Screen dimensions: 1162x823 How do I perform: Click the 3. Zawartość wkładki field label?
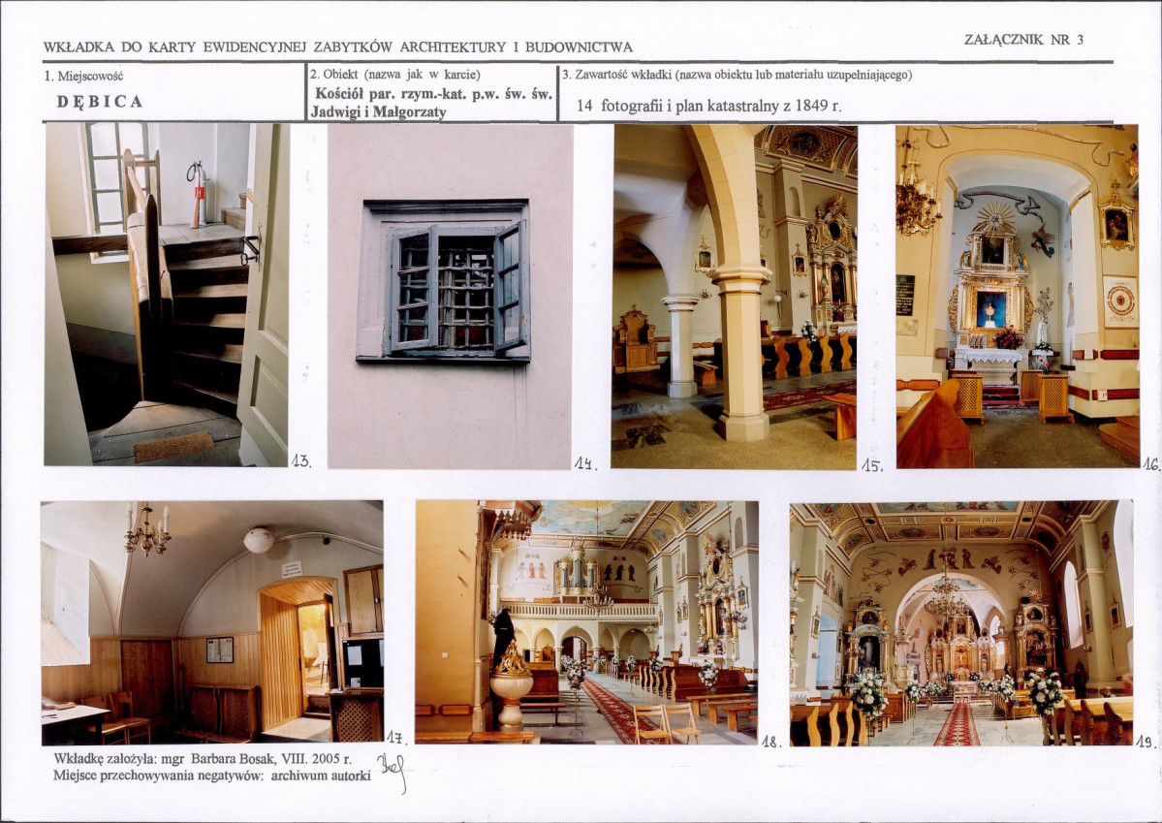pos(737,75)
